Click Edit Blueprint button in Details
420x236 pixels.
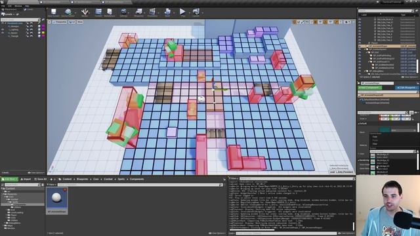(406, 87)
